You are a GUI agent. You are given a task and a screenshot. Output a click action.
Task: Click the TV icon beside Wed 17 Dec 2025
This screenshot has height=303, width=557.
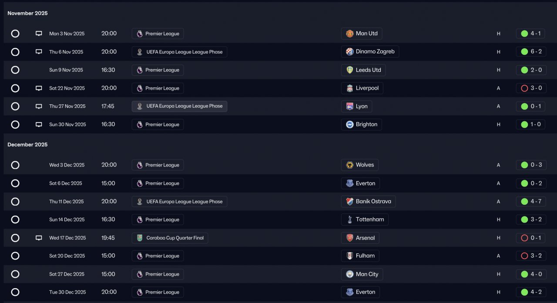click(x=39, y=238)
